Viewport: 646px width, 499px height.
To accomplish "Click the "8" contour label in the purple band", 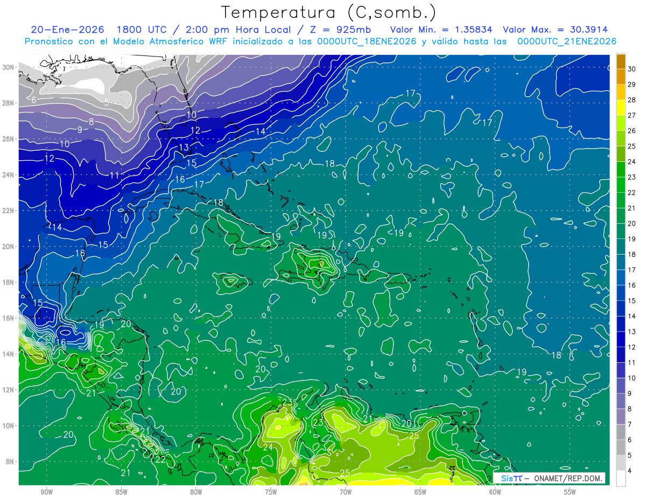I will pyautogui.click(x=92, y=122).
